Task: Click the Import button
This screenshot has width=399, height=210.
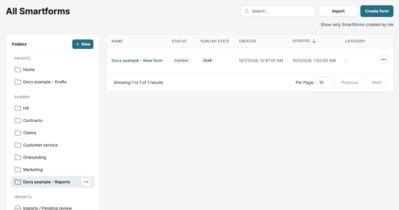Action: click(x=338, y=11)
